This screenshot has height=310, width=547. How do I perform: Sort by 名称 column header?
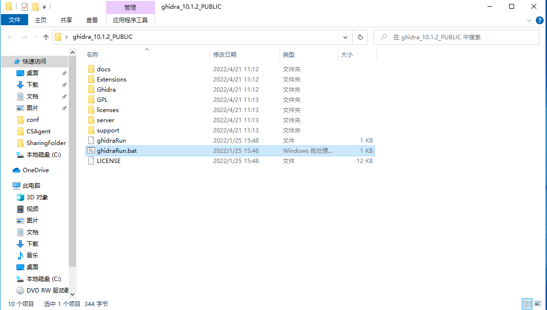[x=93, y=54]
